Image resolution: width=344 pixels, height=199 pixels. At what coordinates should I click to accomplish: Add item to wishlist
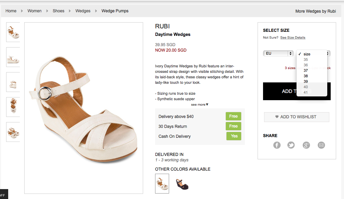297,117
